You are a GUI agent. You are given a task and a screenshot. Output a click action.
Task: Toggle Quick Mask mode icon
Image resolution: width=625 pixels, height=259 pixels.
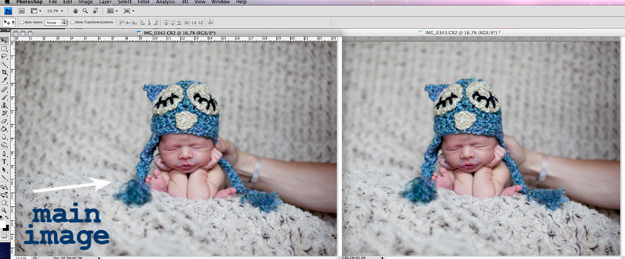click(x=5, y=236)
